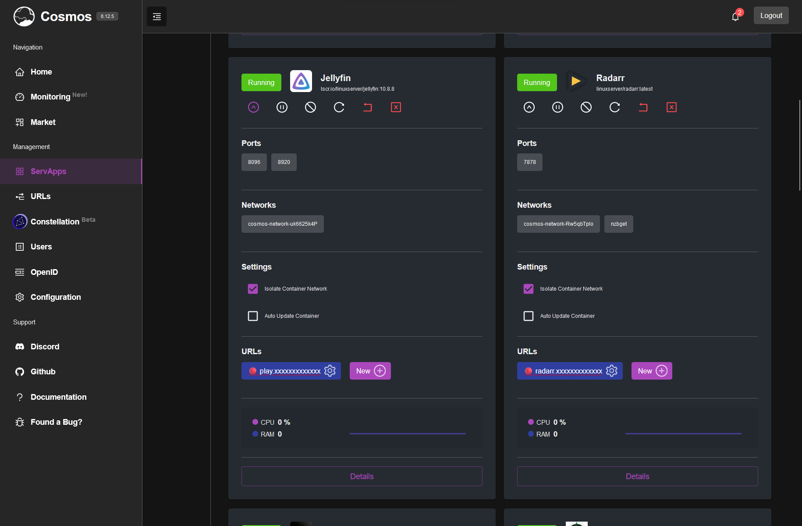Open settings gear for play URL
Viewport: 802px width, 526px height.
(x=330, y=371)
